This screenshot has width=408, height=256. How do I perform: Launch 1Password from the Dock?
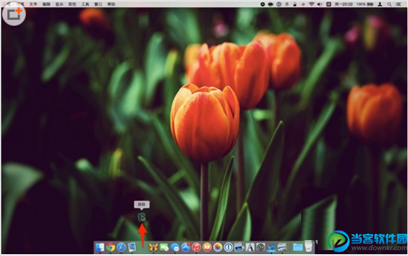pos(229,247)
